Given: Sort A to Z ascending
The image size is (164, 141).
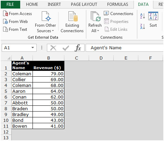Looking at the screenshot, I should (142, 16).
